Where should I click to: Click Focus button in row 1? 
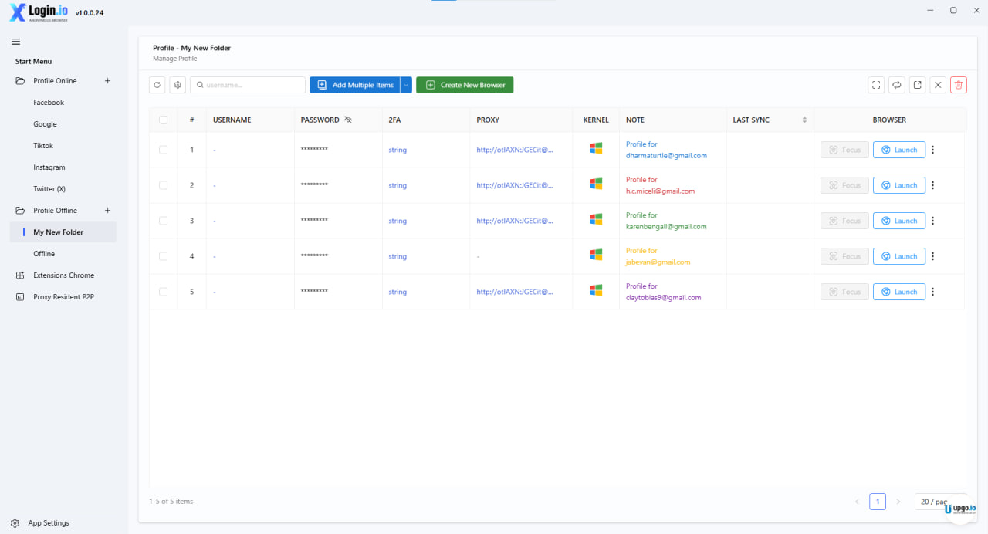pos(844,150)
